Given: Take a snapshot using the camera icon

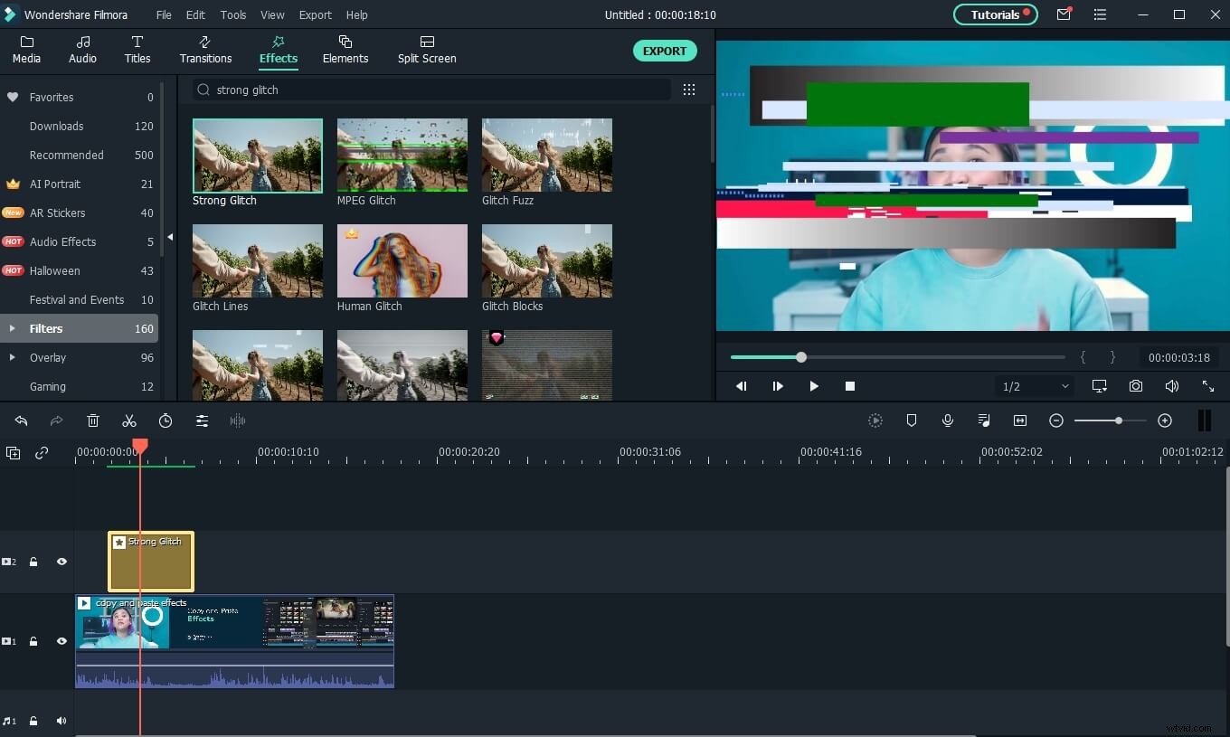Looking at the screenshot, I should tap(1136, 386).
